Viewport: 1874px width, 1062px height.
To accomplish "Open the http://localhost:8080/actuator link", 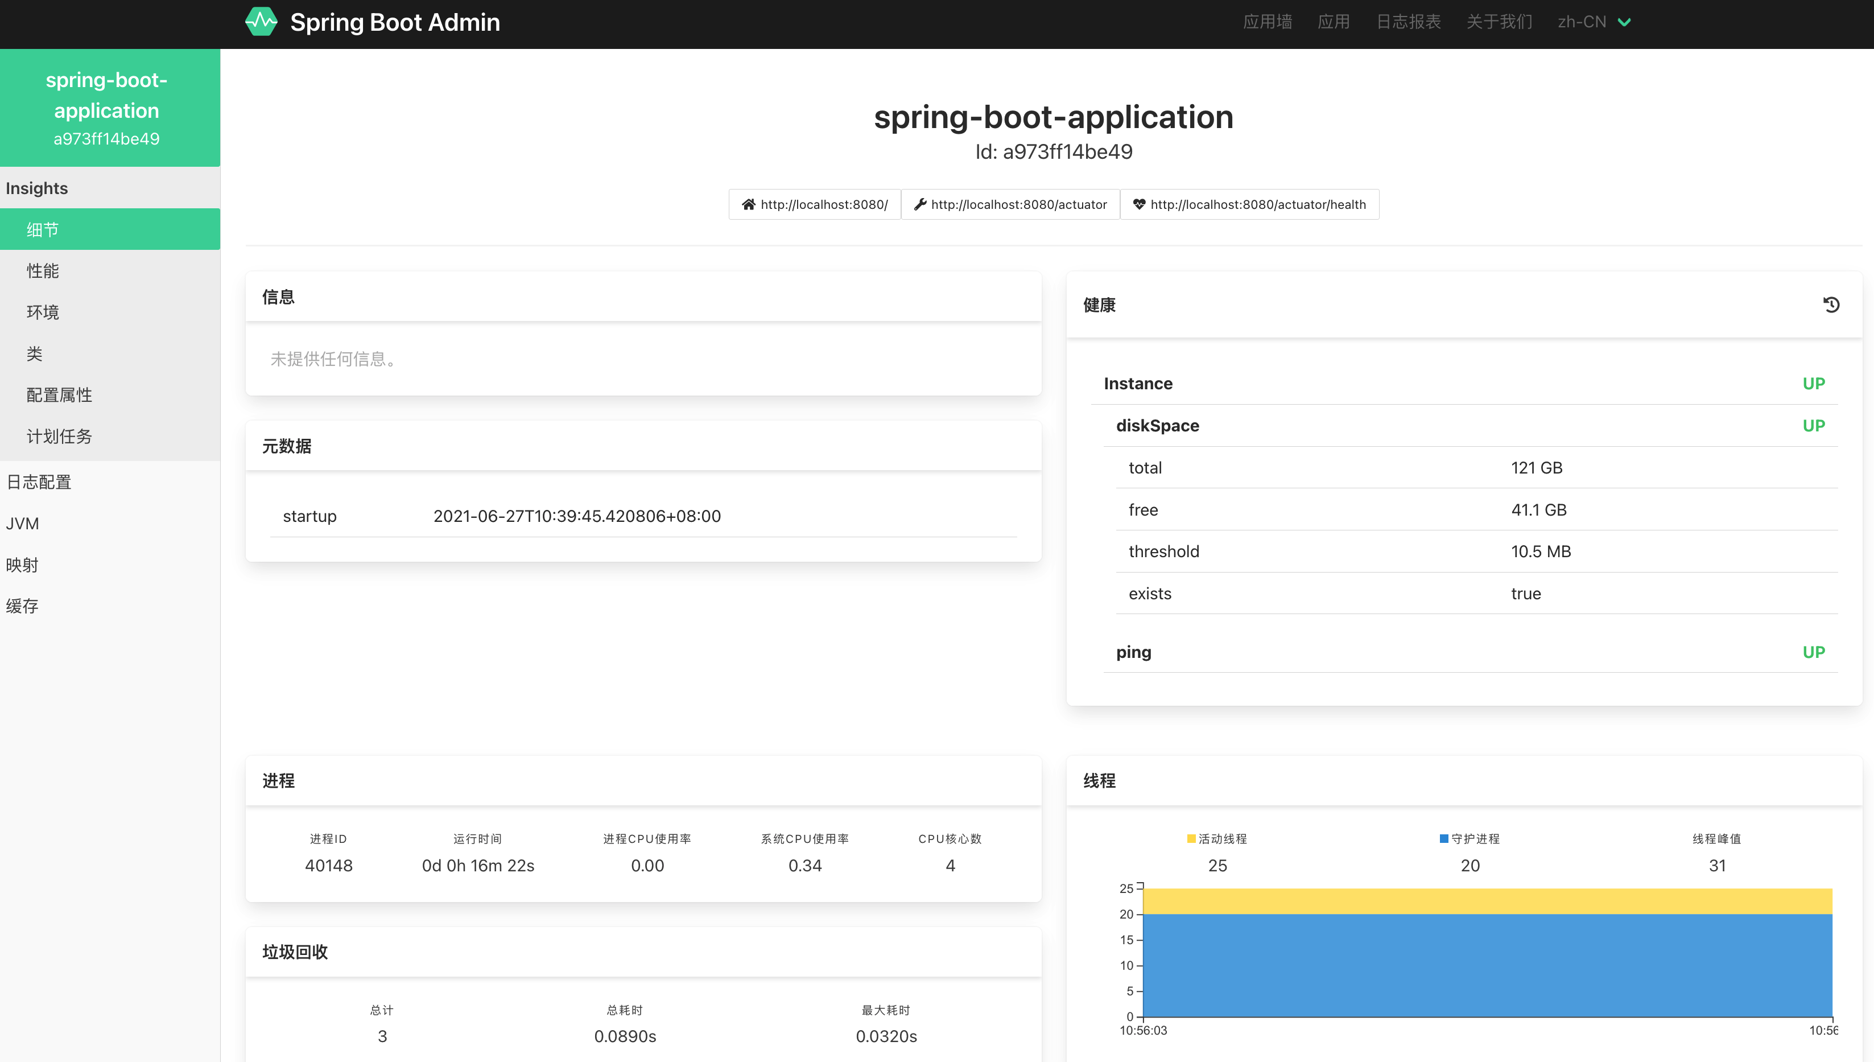I will [1010, 204].
